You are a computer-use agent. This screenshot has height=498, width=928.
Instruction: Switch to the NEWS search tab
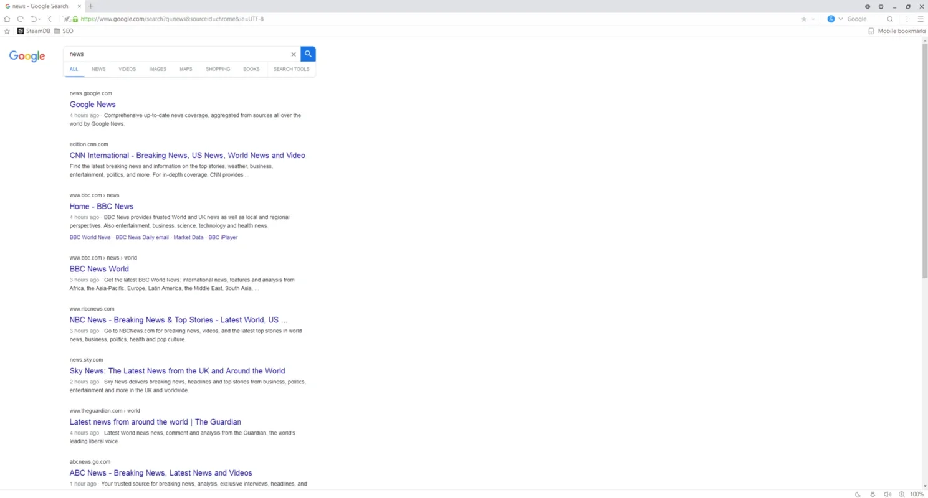tap(98, 69)
